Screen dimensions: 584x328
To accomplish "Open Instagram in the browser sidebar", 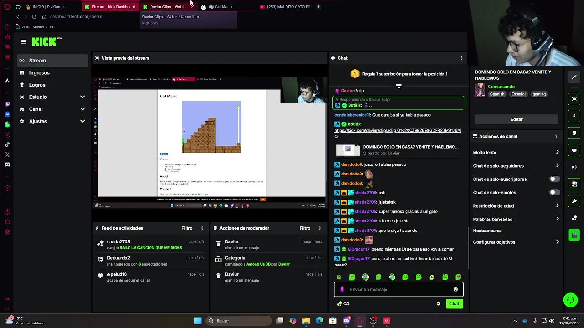I will pyautogui.click(x=7, y=134).
